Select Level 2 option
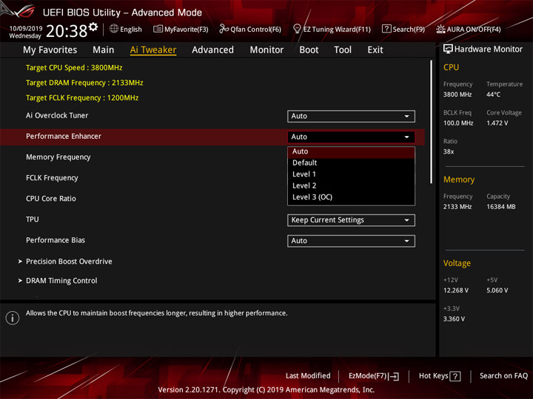533x399 pixels. click(x=351, y=185)
